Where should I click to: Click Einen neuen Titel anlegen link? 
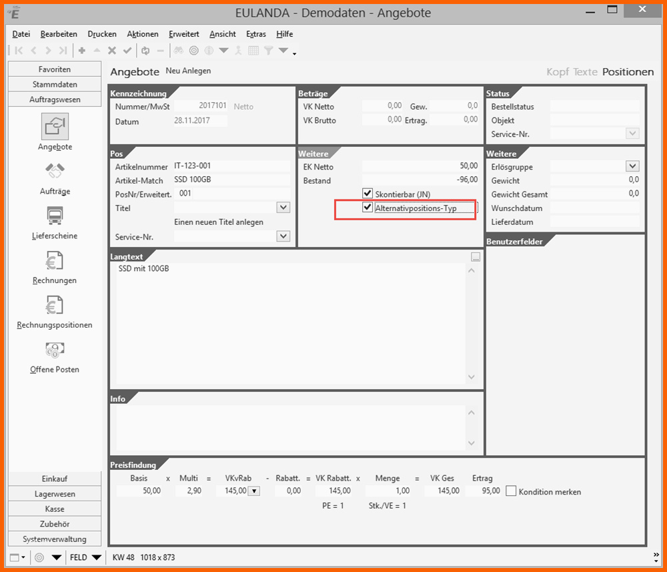click(219, 222)
